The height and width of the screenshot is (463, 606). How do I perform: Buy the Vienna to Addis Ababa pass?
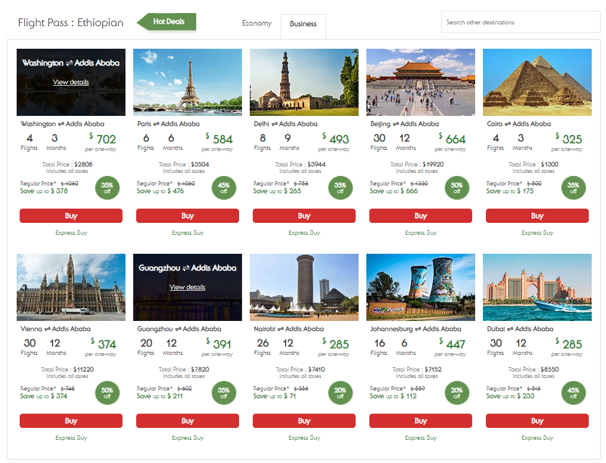71,421
